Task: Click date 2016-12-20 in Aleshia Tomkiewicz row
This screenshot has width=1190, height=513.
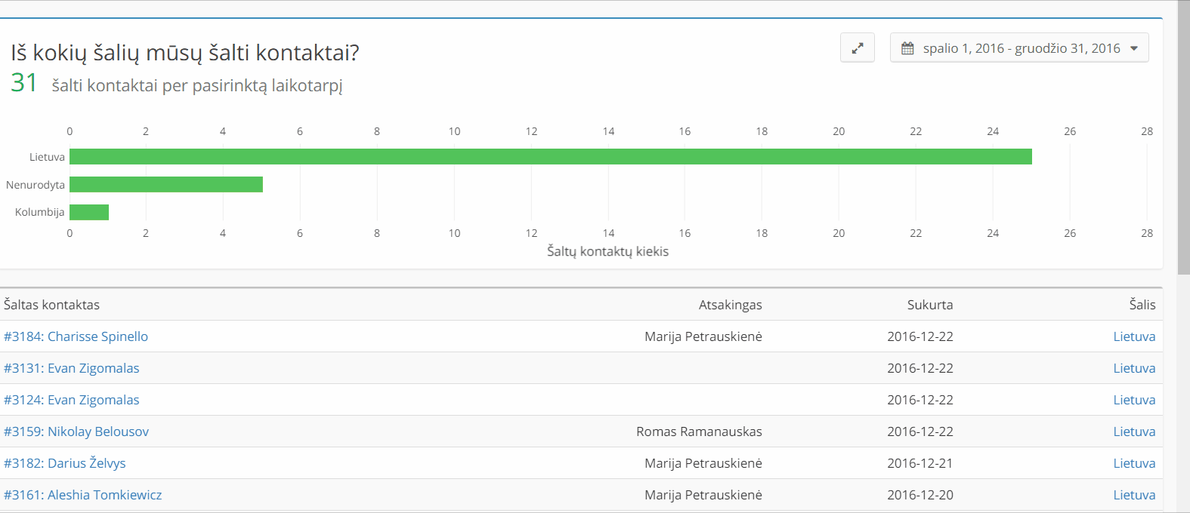Action: point(920,495)
